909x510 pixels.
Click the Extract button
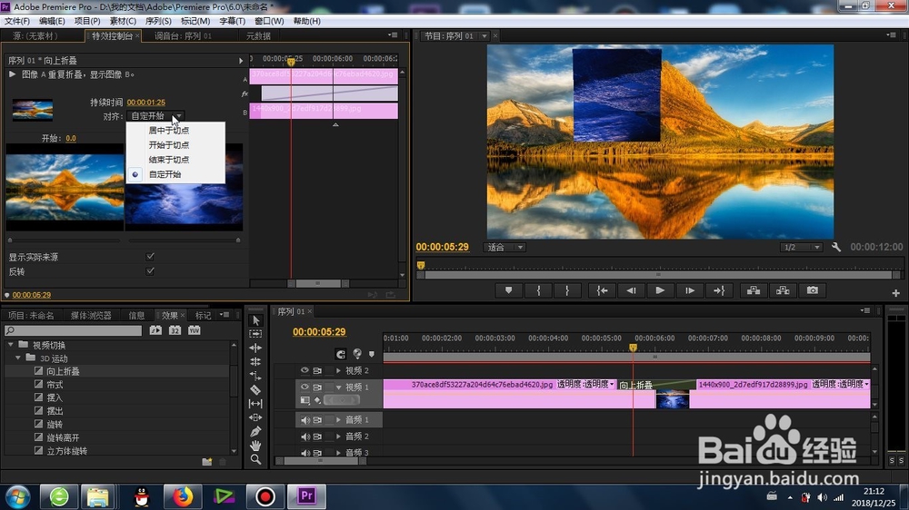[x=783, y=290]
